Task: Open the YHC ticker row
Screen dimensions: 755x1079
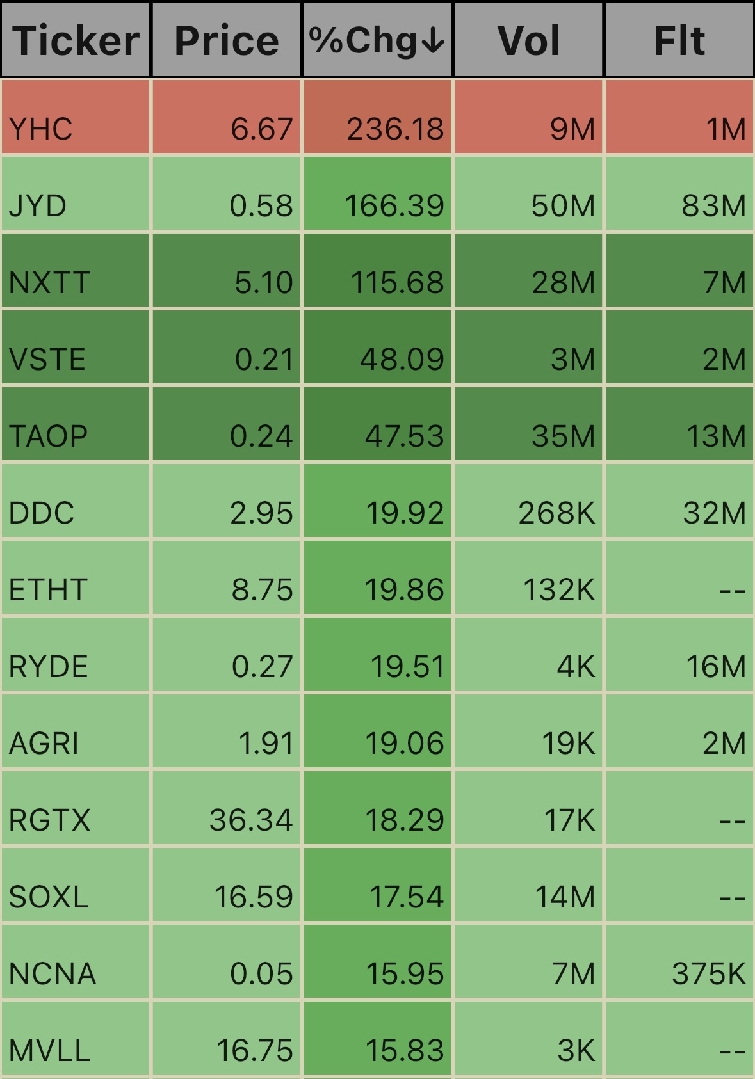Action: click(41, 129)
